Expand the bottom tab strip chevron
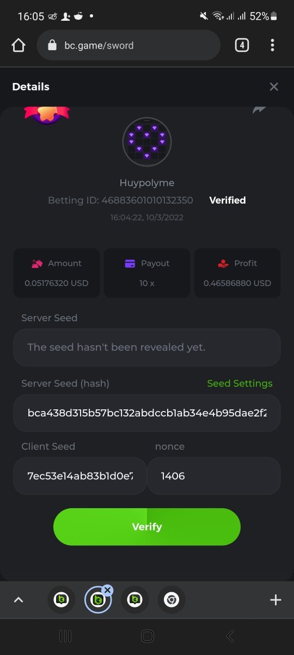294x655 pixels. tap(19, 600)
